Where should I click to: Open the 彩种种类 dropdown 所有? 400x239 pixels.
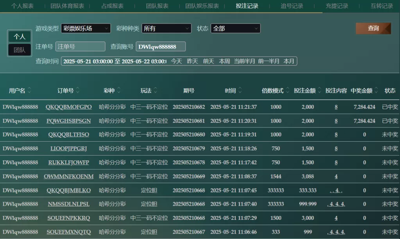[x=166, y=28]
